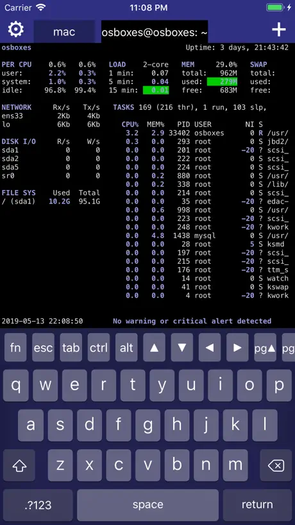Image resolution: width=295 pixels, height=525 pixels.
Task: Click the 2019-05-13 22:08:50 timestamp
Action: [x=42, y=321]
